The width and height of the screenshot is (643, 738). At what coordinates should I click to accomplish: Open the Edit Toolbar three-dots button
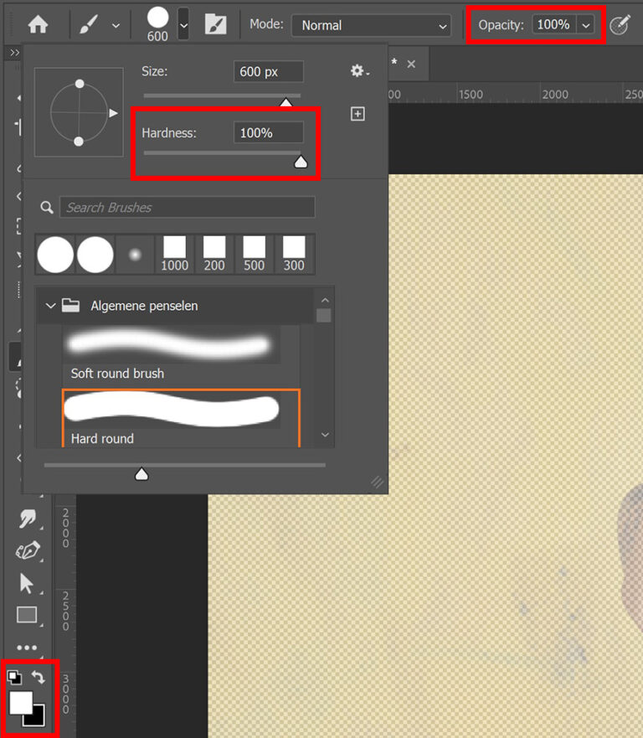pos(27,648)
